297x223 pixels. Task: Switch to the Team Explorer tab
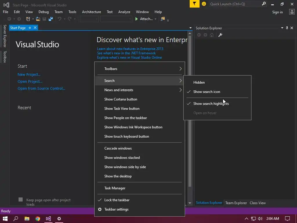[x=236, y=203]
